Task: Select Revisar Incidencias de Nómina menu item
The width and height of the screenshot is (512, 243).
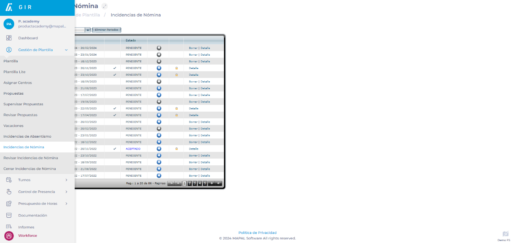Action: tap(31, 158)
